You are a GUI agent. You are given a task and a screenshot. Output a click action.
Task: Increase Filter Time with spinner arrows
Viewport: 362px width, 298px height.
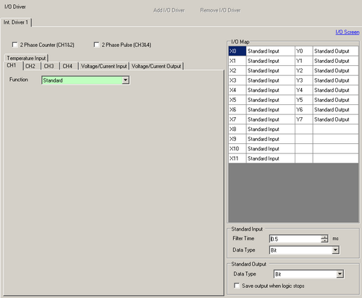(324, 237)
